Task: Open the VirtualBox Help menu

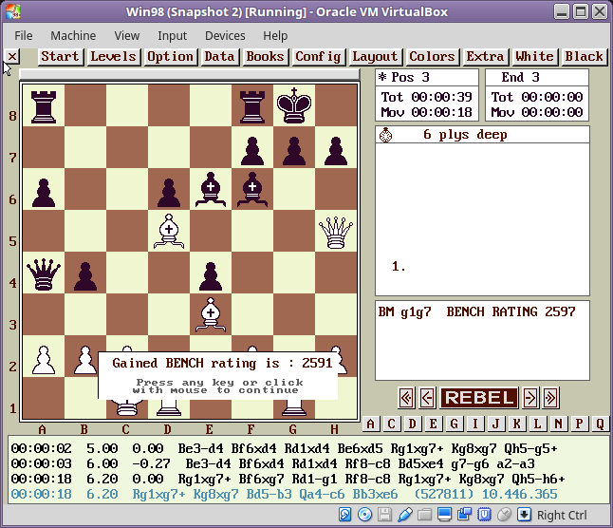Action: point(275,35)
